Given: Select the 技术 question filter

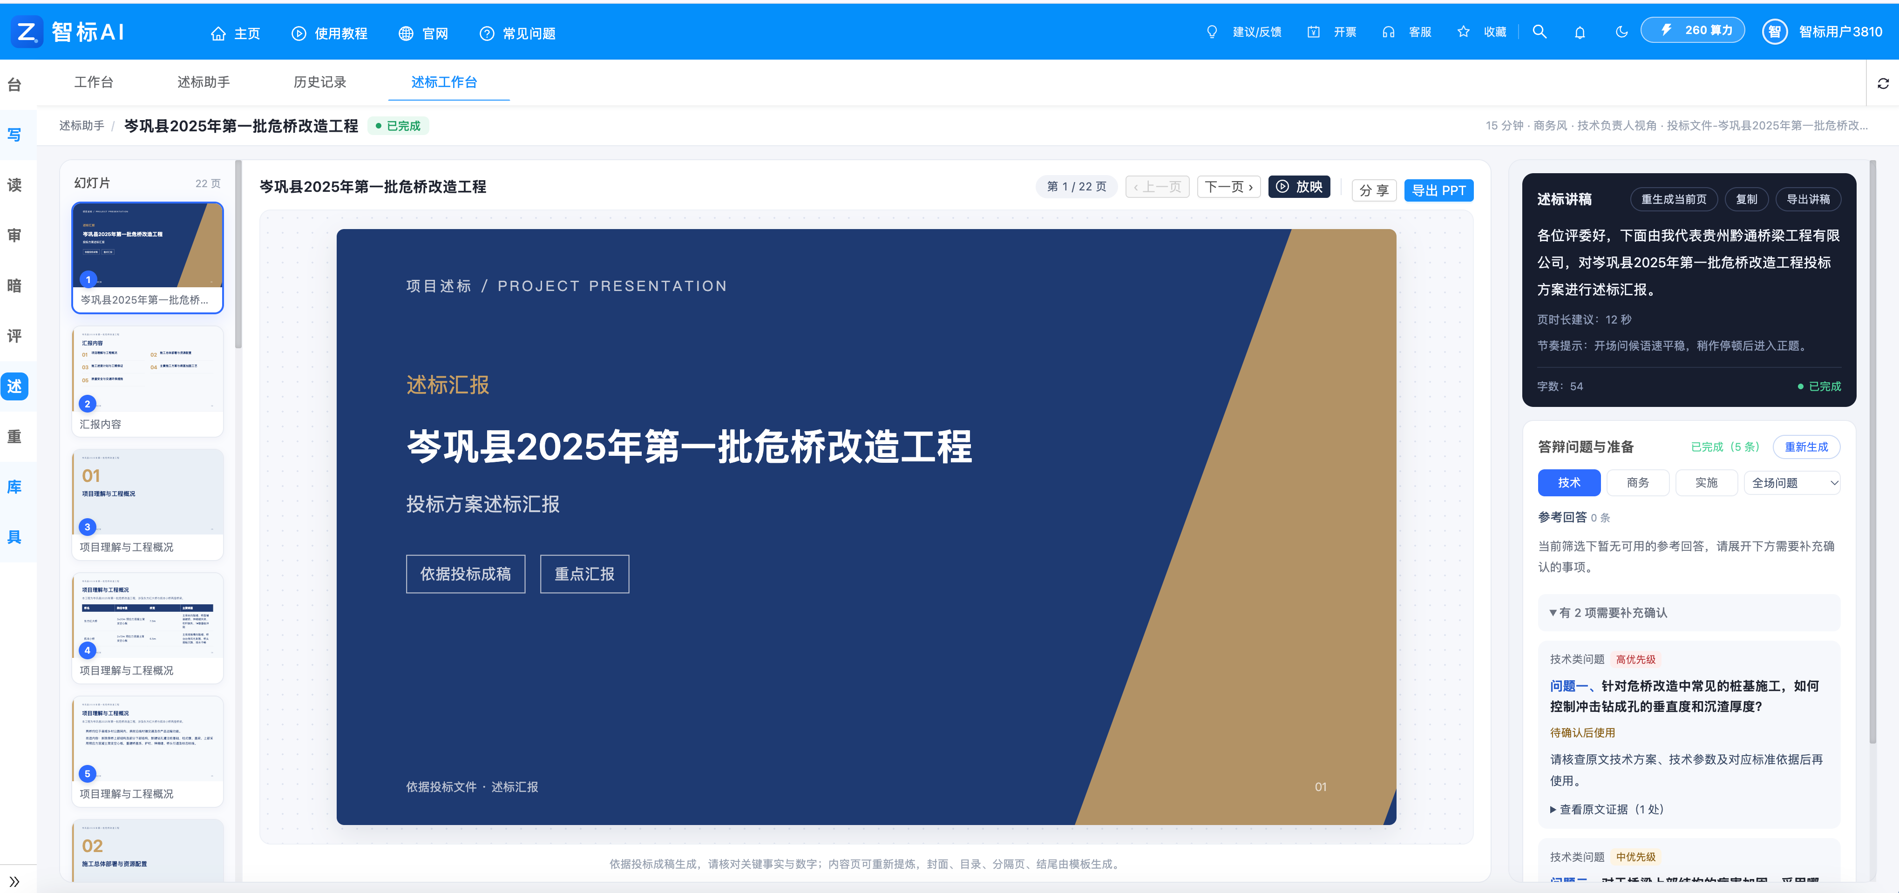Looking at the screenshot, I should [1569, 483].
